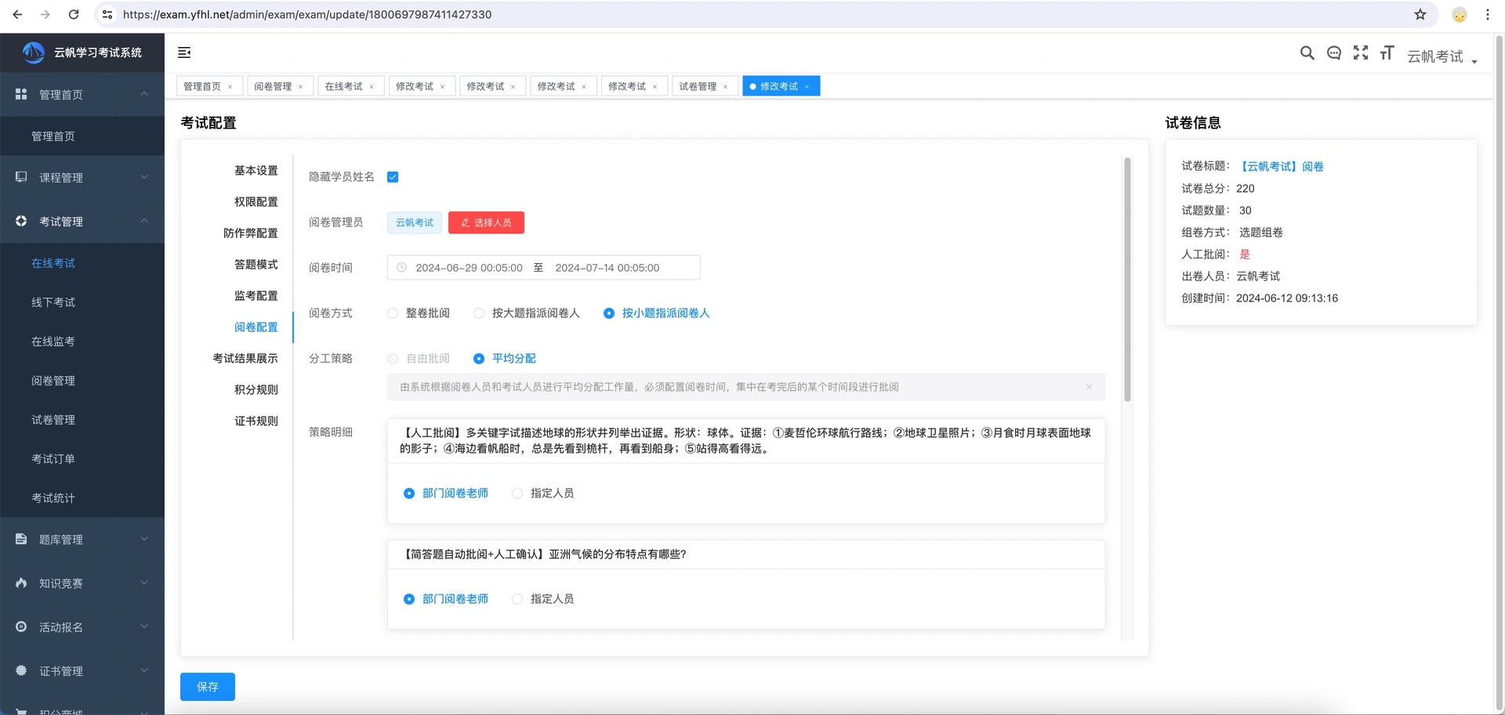Open the search icon in header
This screenshot has width=1505, height=715.
(x=1307, y=52)
